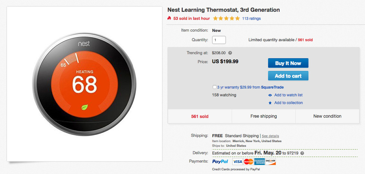This screenshot has width=365, height=174.
Task: Open the 113 ratings link
Action: point(251,19)
